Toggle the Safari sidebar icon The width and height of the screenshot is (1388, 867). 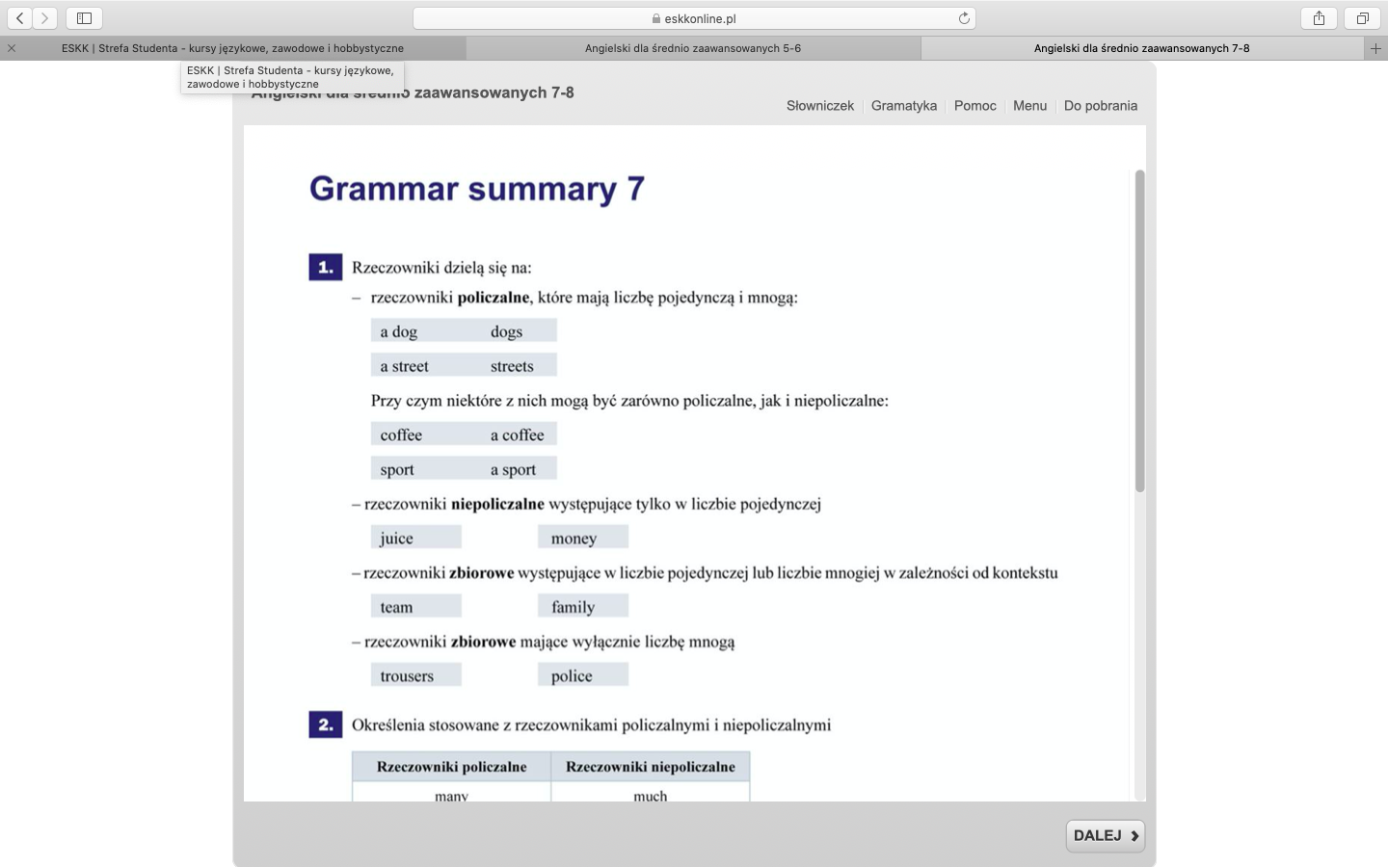84,18
